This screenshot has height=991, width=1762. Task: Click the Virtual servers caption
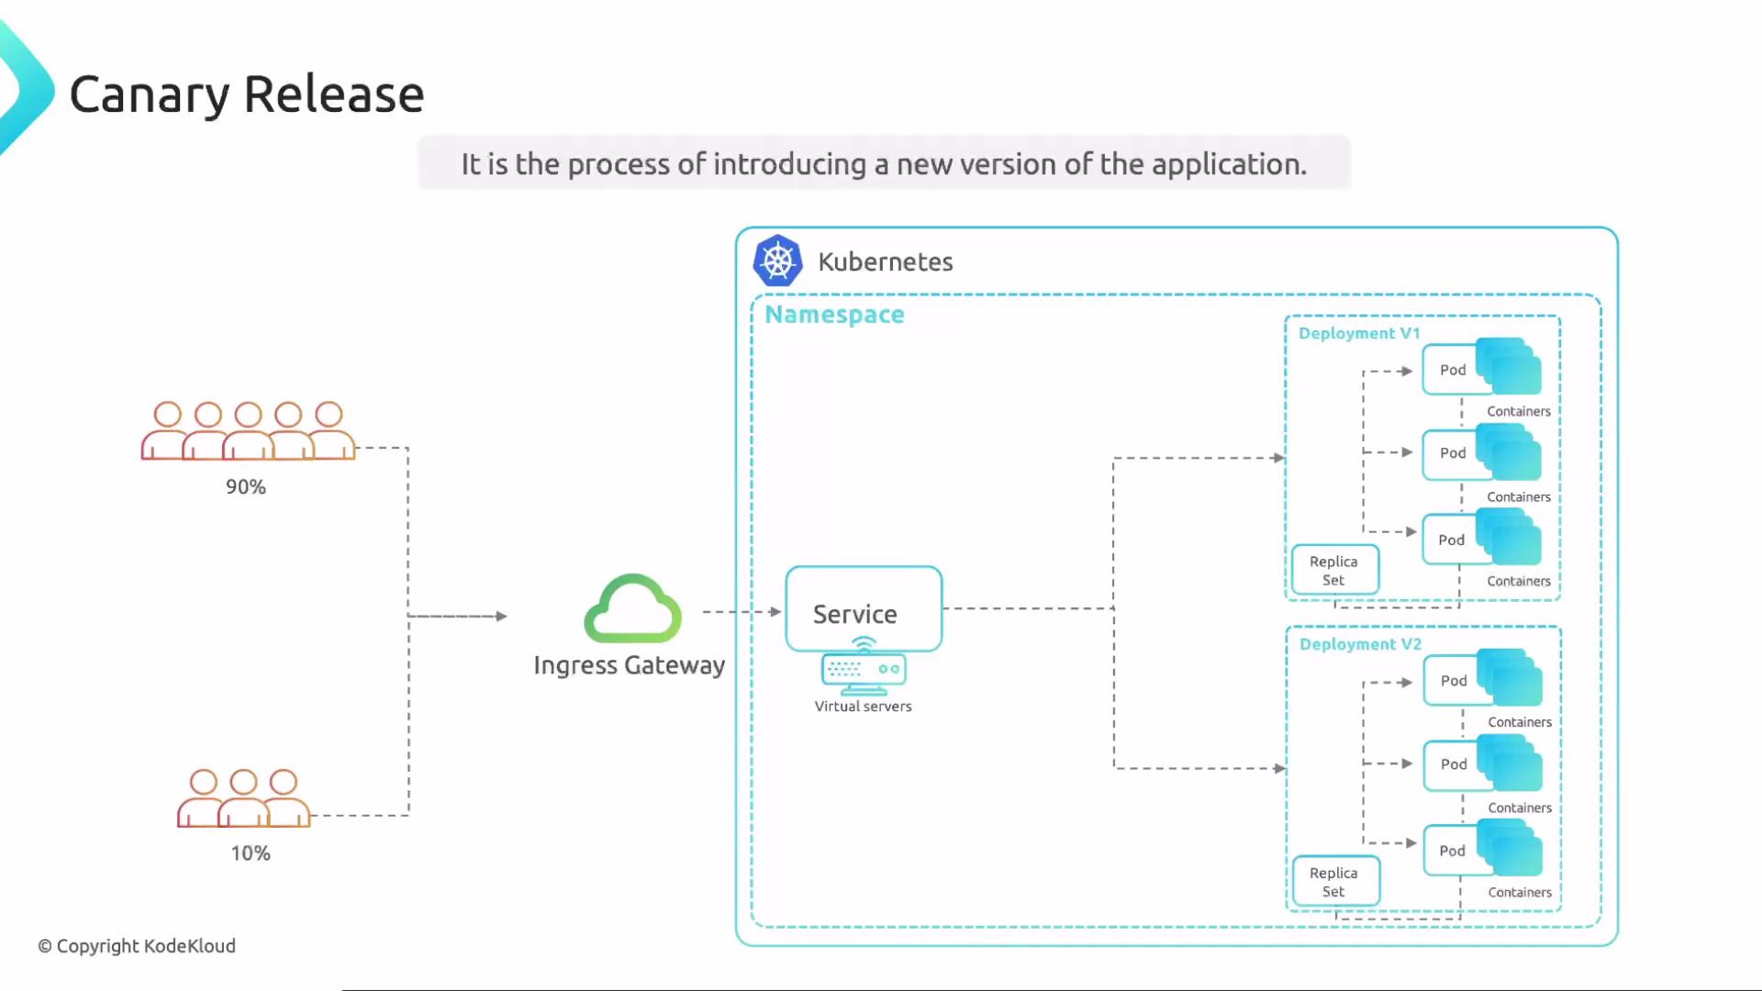pos(864,707)
